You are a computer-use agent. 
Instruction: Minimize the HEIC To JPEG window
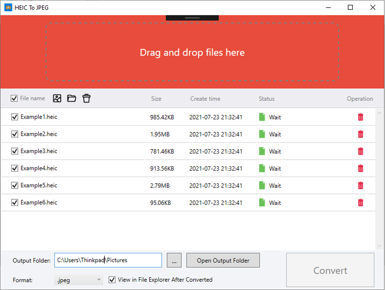(x=328, y=8)
